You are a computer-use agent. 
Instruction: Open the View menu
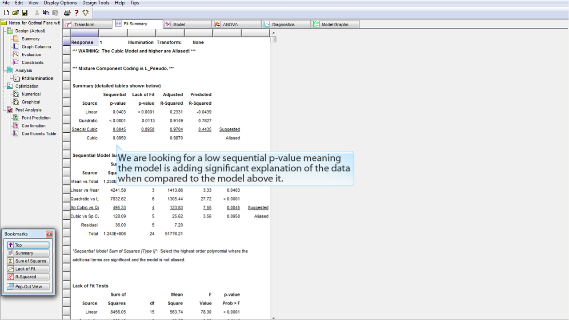click(33, 3)
